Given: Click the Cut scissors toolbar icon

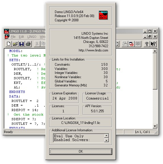Looking at the screenshot, I should [37, 44].
